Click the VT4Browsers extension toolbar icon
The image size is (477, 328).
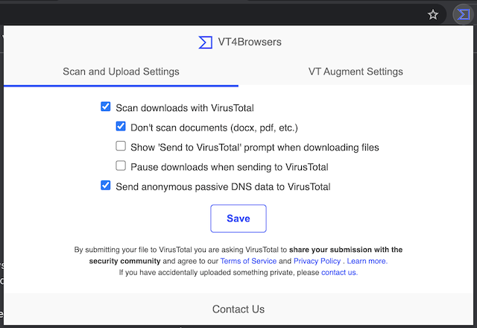pos(463,14)
